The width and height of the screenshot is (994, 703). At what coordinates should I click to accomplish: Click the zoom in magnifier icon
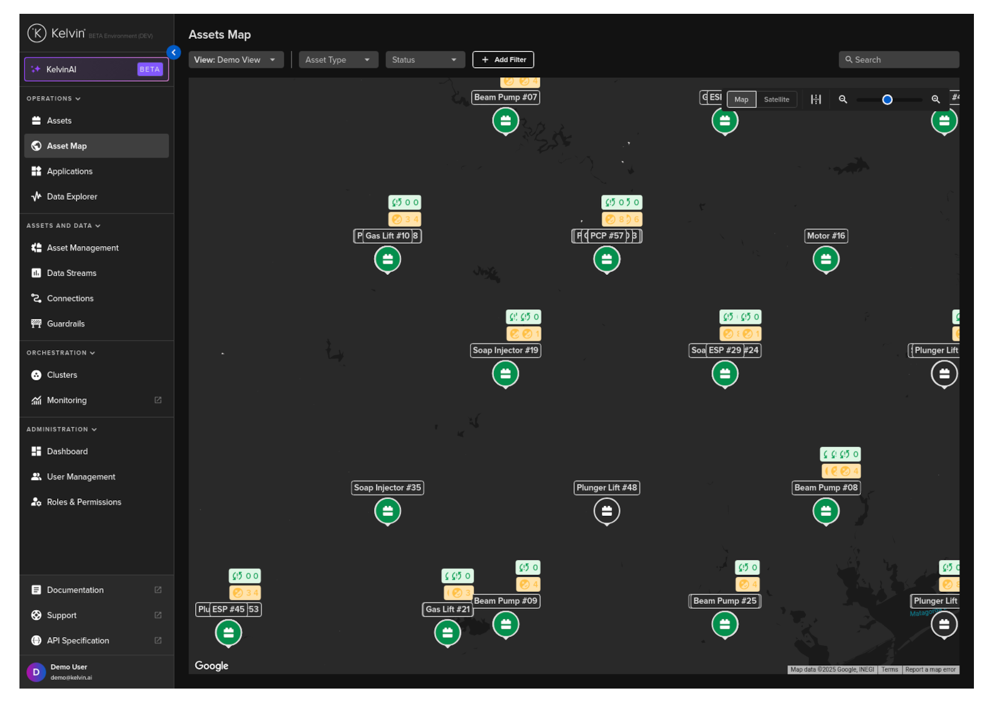(935, 100)
